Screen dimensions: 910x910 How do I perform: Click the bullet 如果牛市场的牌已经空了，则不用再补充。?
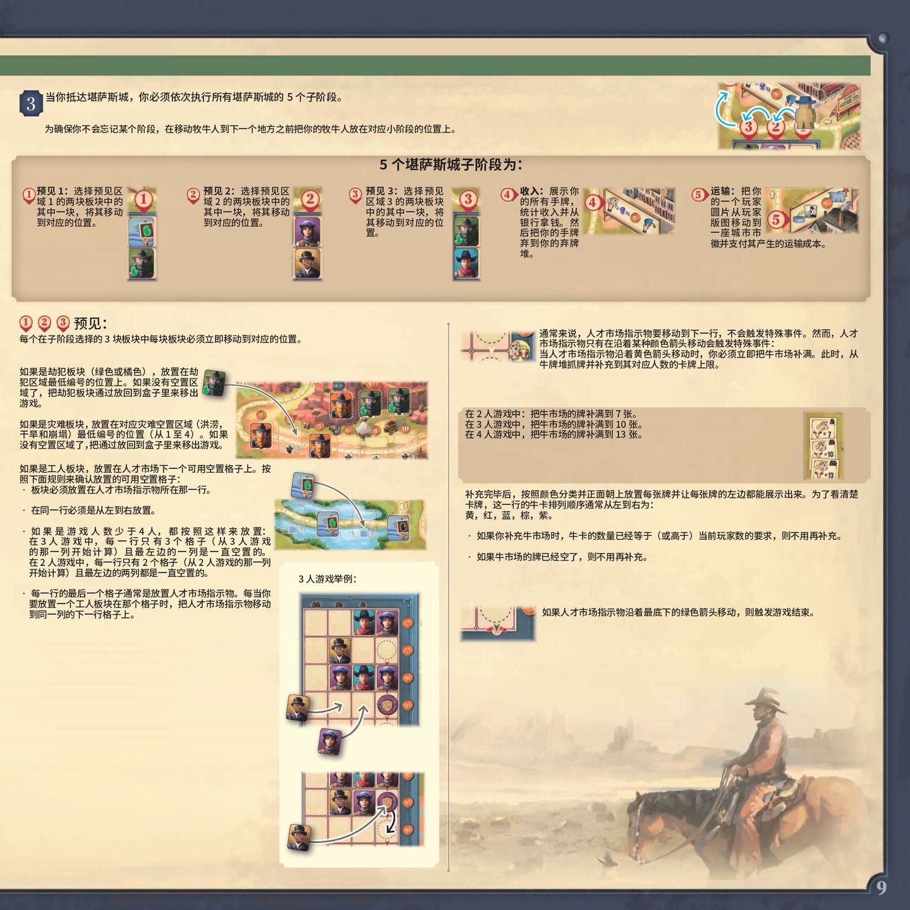(562, 557)
